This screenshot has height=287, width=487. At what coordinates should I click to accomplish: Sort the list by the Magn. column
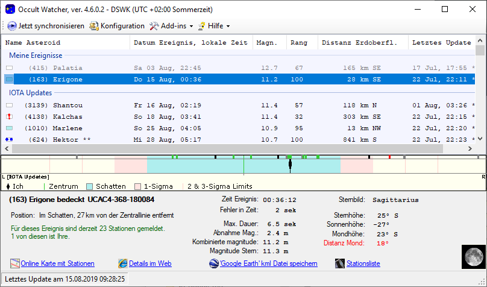pyautogui.click(x=267, y=43)
